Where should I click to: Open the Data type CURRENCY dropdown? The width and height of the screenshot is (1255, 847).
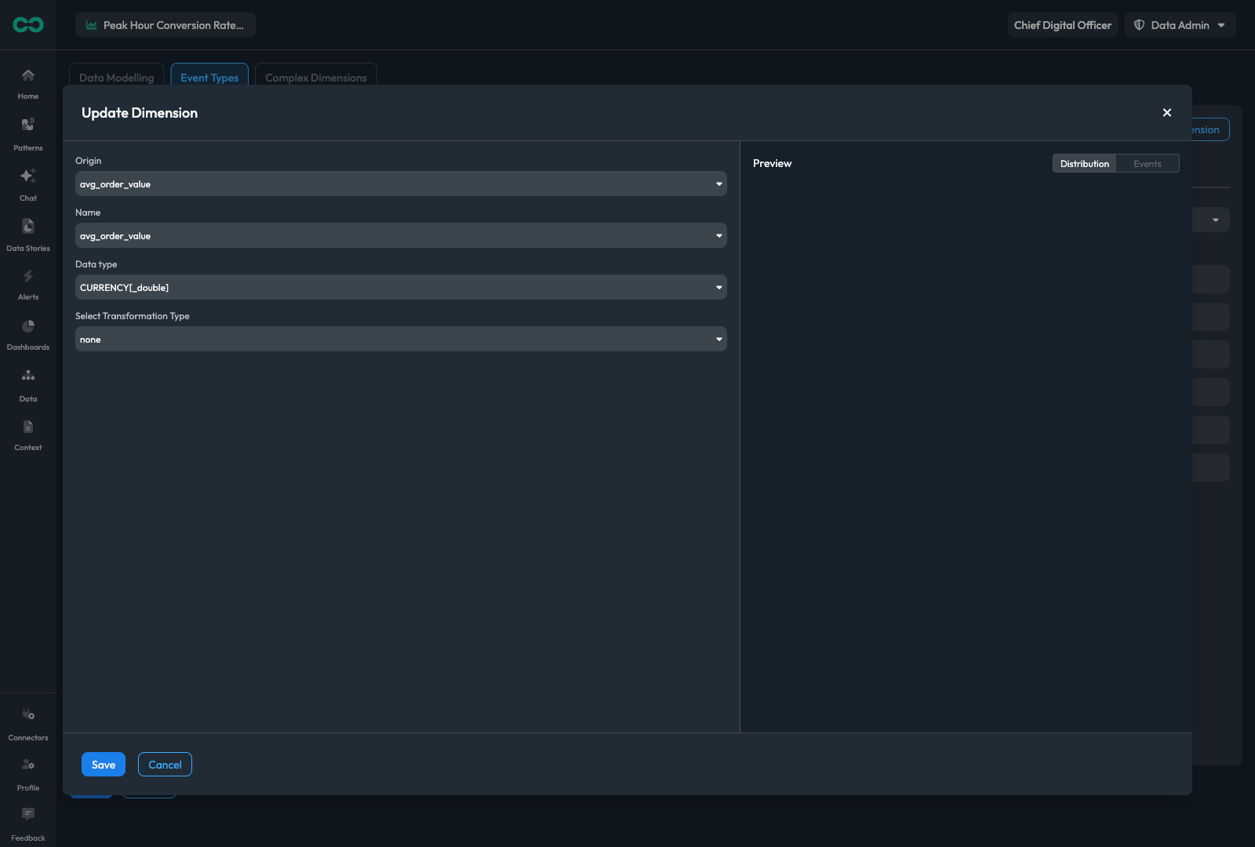401,288
